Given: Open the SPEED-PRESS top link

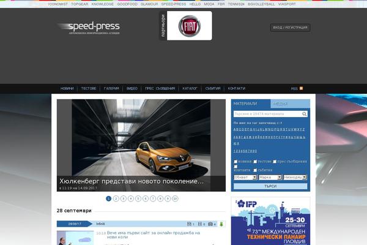Looking at the screenshot, I should pos(174,4).
